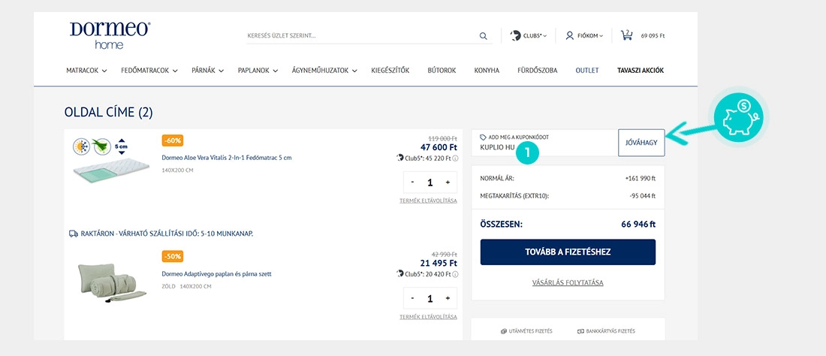Click the info icon next to Club5 45 220 Ft
The height and width of the screenshot is (356, 826).
455,158
